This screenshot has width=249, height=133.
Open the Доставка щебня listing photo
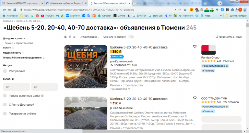86,67
